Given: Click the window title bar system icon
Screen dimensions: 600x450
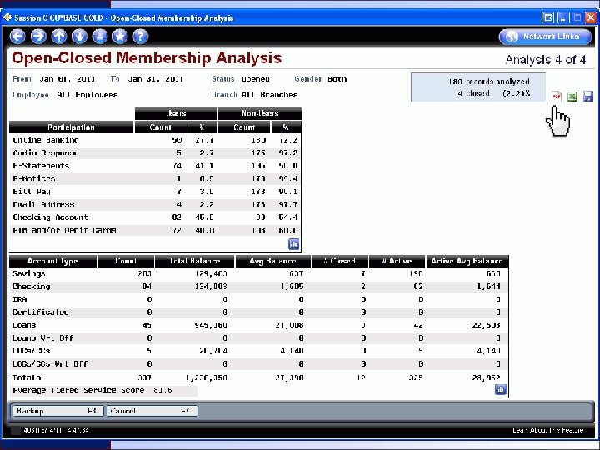Looking at the screenshot, I should click(7, 17).
